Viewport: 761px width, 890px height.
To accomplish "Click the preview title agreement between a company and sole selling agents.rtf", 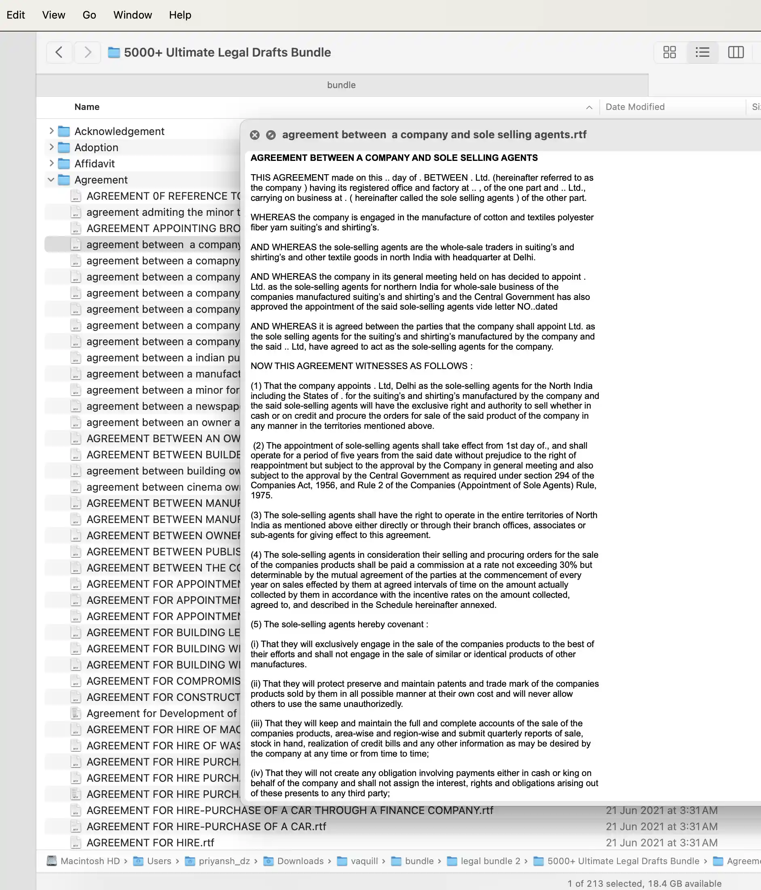I will (x=434, y=135).
